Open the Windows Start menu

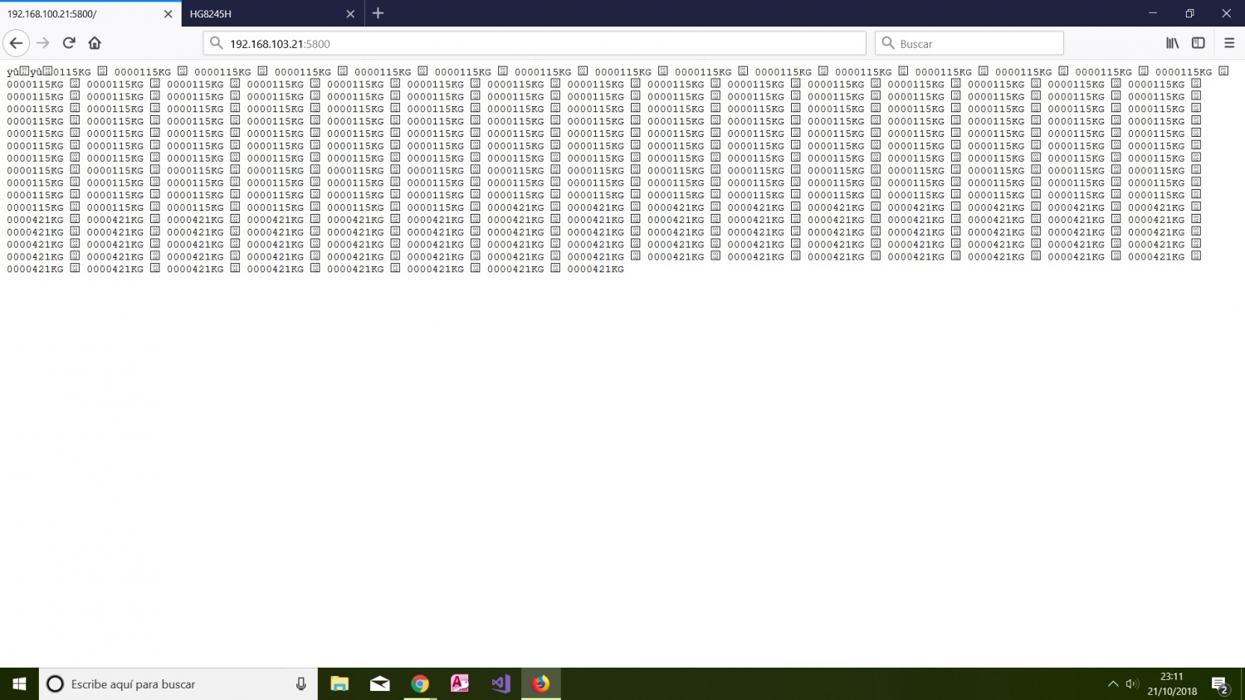point(19,684)
